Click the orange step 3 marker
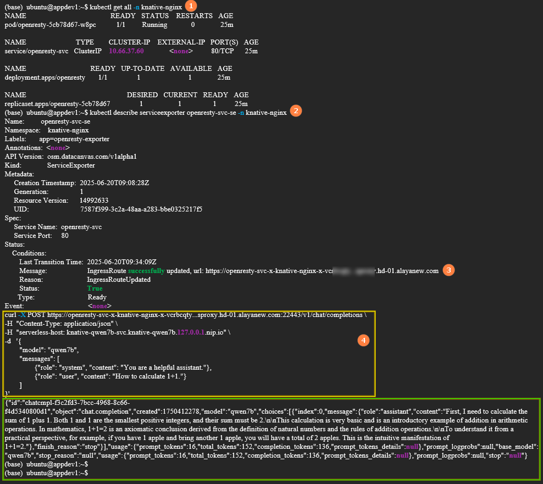The width and height of the screenshot is (543, 484). pos(449,270)
